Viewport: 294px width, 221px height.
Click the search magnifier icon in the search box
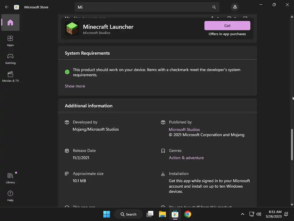point(214,7)
